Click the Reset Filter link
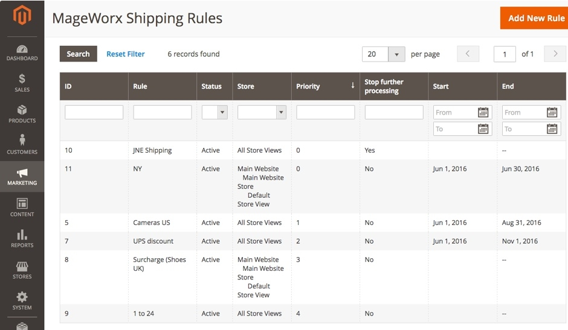 [125, 54]
